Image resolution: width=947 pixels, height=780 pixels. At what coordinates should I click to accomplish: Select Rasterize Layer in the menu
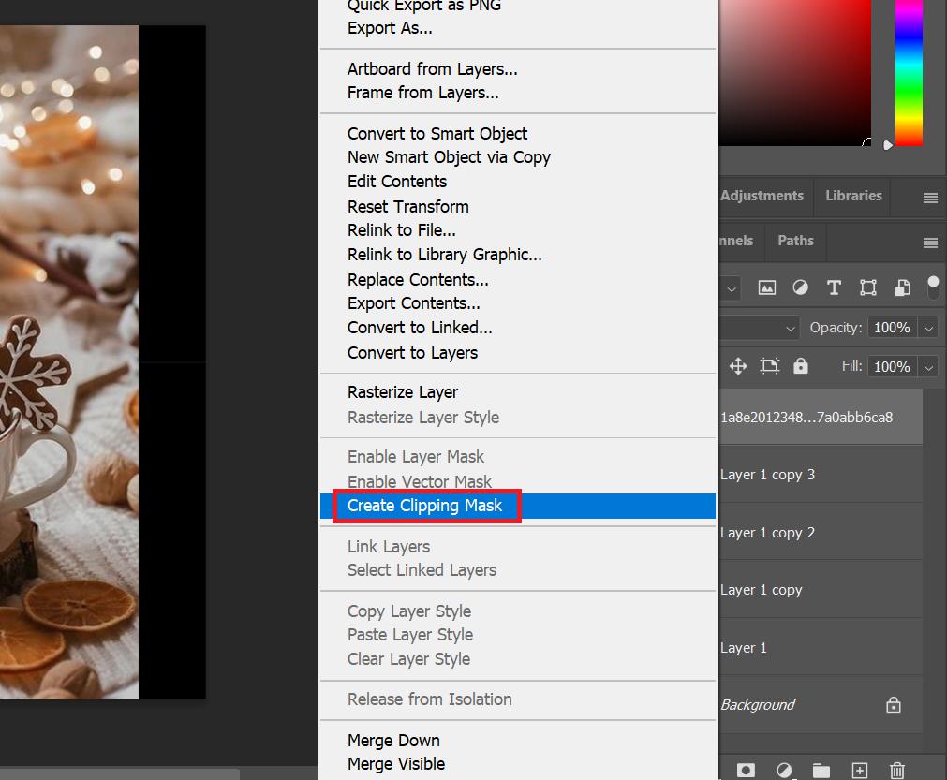(403, 392)
